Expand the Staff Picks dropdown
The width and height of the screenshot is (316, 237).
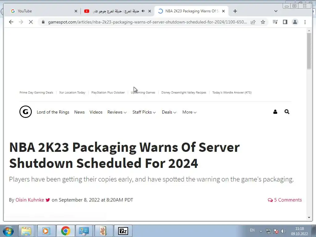[x=144, y=112]
